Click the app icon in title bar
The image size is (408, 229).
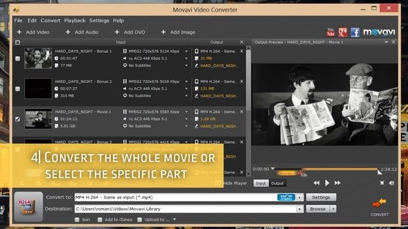[16, 10]
